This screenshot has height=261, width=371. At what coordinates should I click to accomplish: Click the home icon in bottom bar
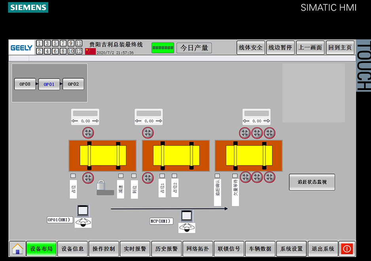(18, 249)
